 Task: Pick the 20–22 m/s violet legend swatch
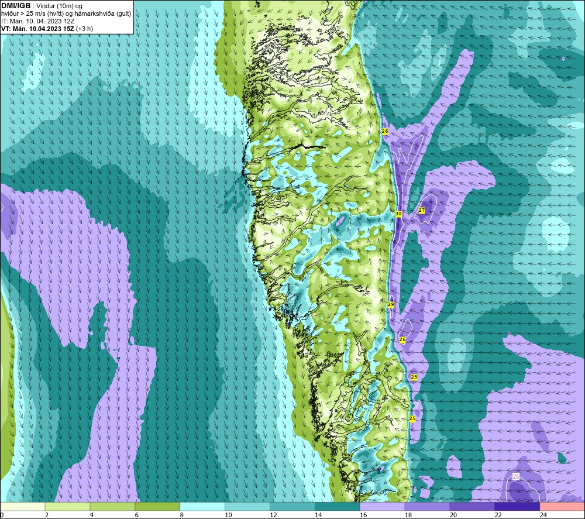click(x=472, y=506)
